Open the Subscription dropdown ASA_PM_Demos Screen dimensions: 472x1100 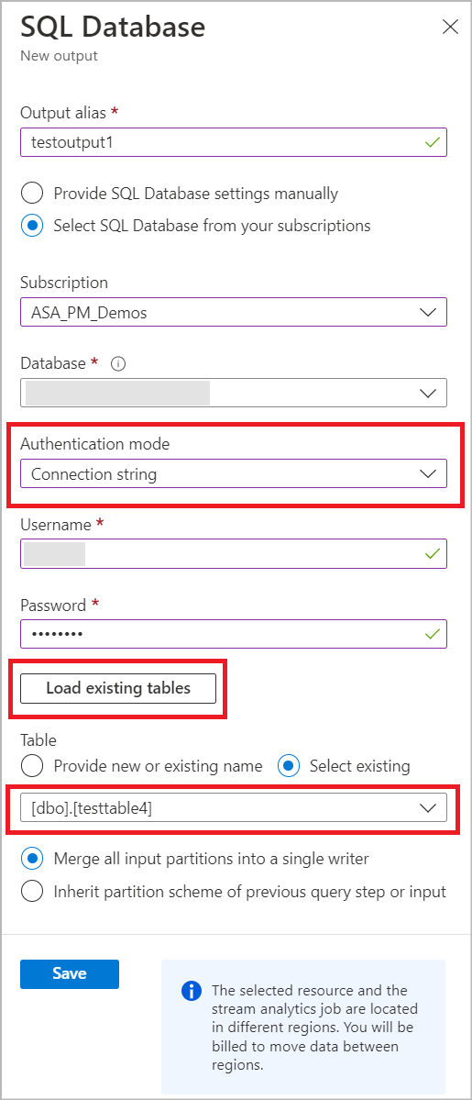pos(234,313)
